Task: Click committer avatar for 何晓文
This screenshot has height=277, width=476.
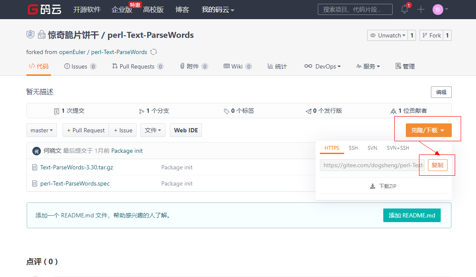Action: [37, 151]
